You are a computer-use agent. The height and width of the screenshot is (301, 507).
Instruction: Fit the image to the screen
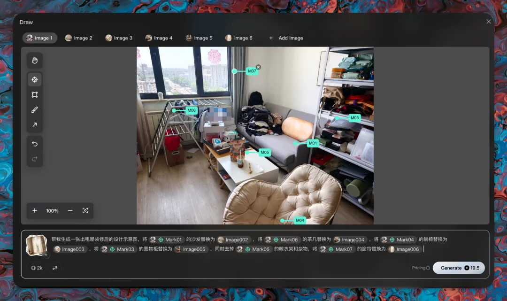85,210
